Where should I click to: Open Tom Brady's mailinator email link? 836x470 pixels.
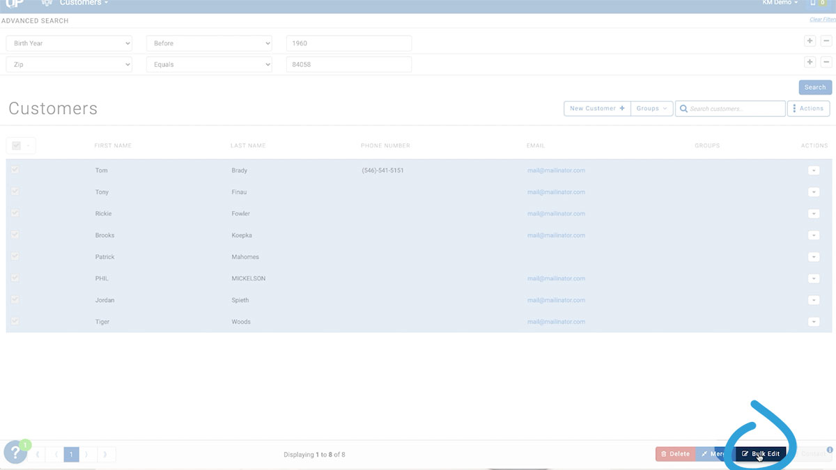pos(556,171)
